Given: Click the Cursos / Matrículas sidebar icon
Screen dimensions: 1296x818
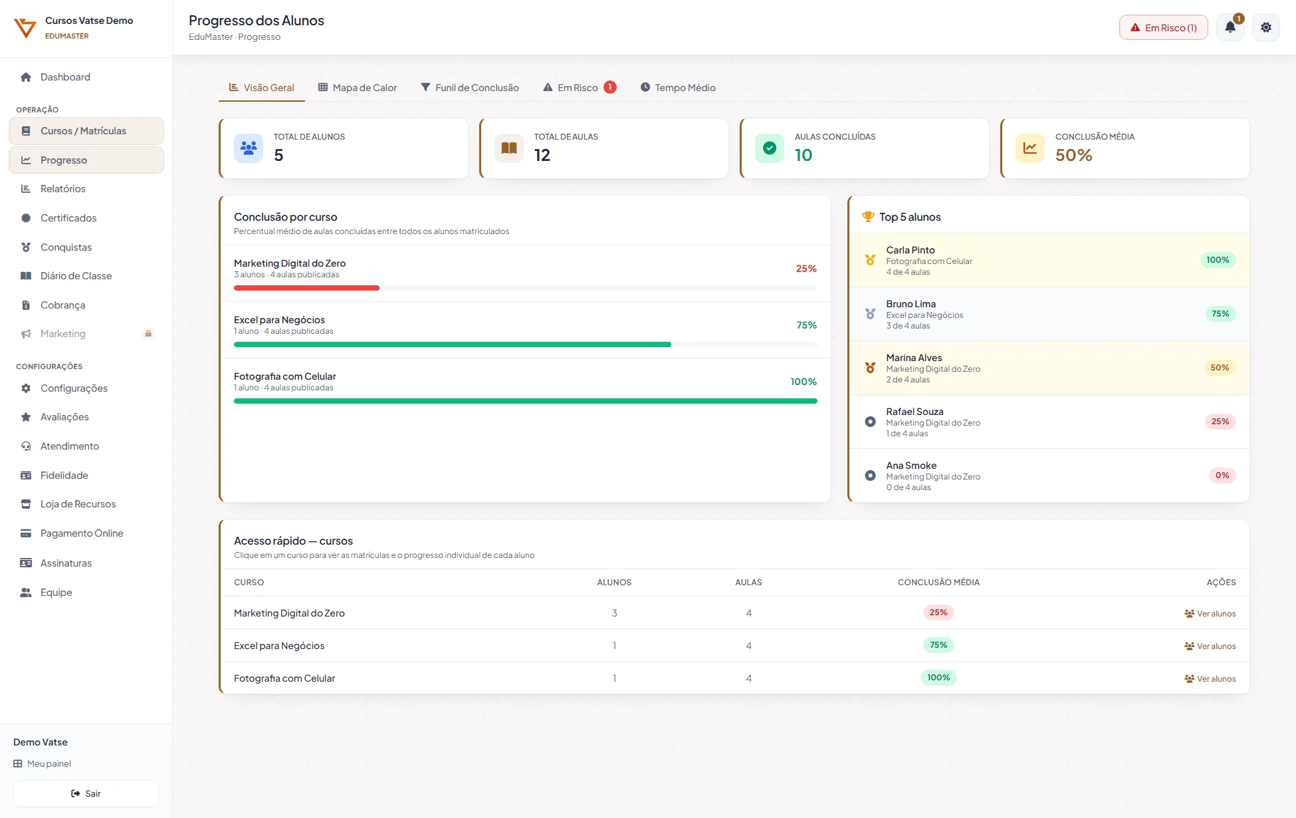Looking at the screenshot, I should pos(26,131).
